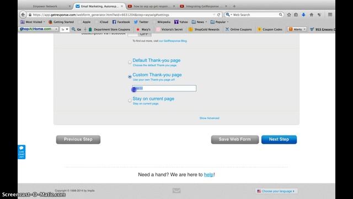
Task: Open the Victoria's Secret toolbar shortcut
Action: [169, 29]
